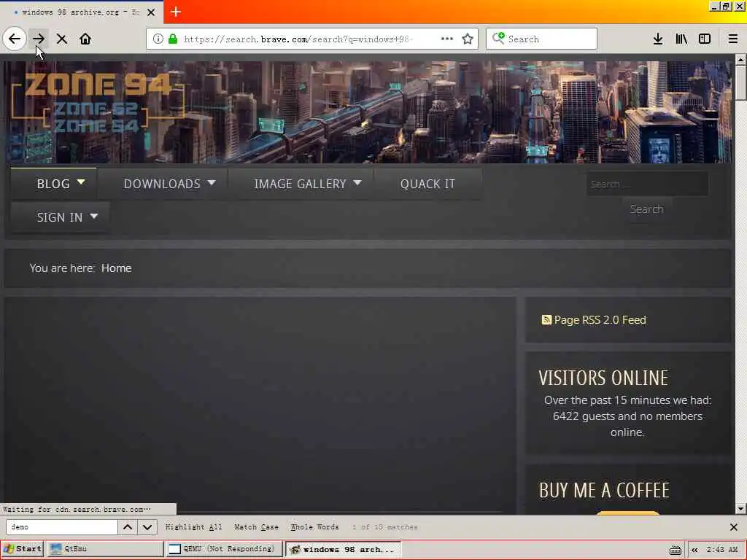
Task: Click the orange RSS feed icon
Action: pyautogui.click(x=546, y=320)
